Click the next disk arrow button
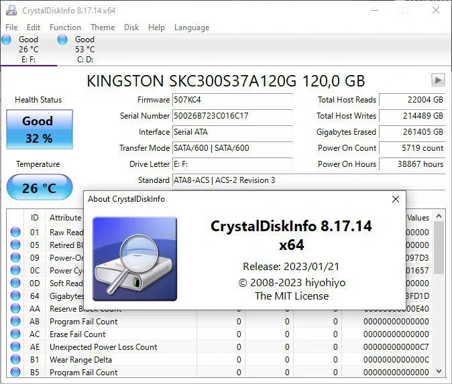This screenshot has width=452, height=384. pyautogui.click(x=438, y=80)
